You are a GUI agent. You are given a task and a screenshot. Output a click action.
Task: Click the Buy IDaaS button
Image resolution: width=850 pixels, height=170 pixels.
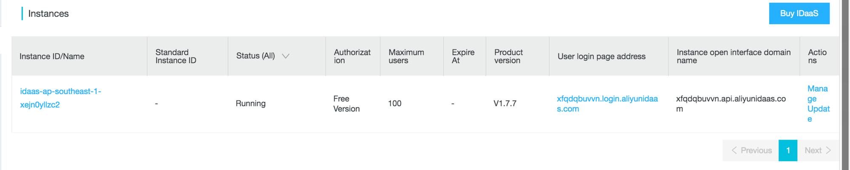(799, 14)
